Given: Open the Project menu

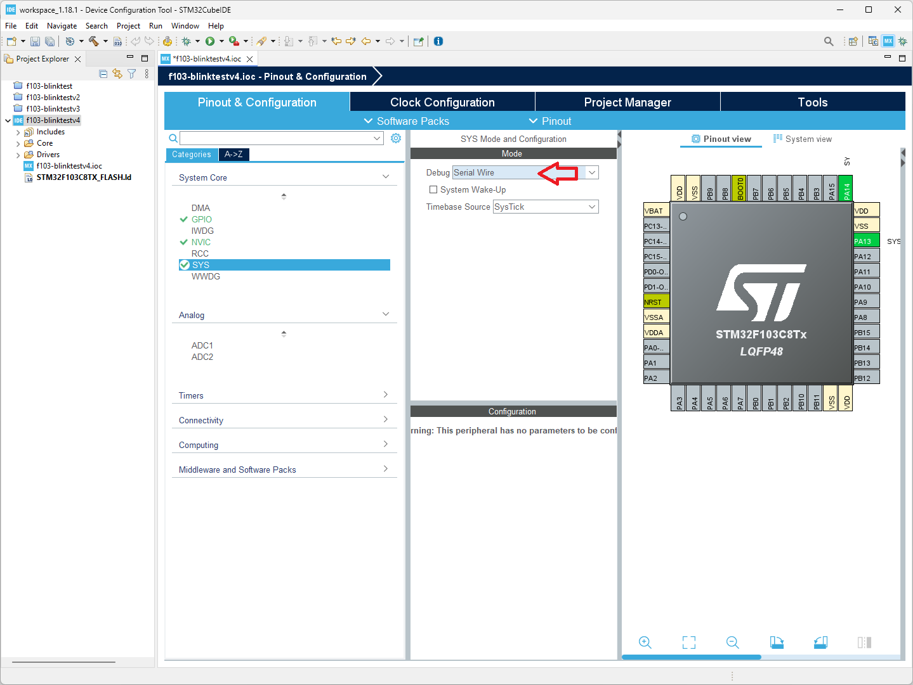Looking at the screenshot, I should click(x=128, y=25).
